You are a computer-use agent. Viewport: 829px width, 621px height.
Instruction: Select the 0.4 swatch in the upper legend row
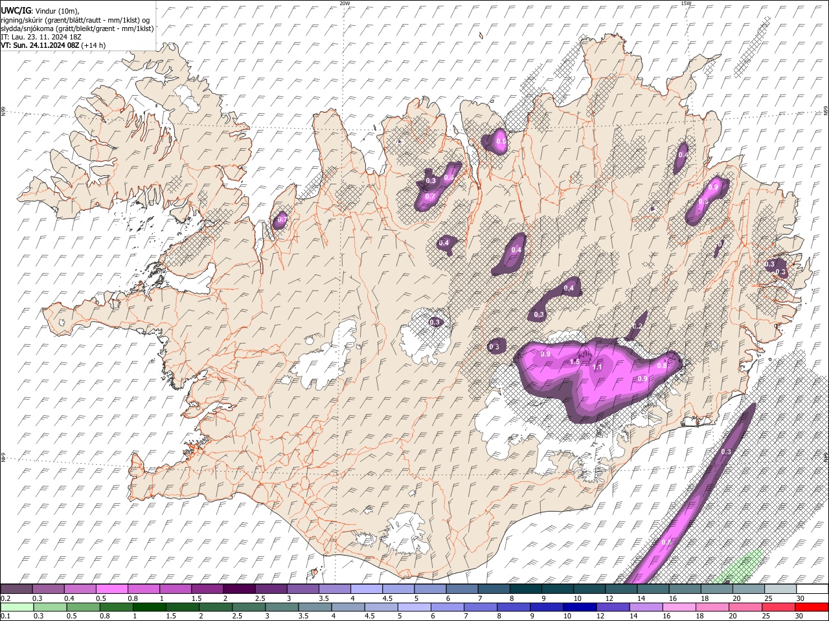(80, 589)
